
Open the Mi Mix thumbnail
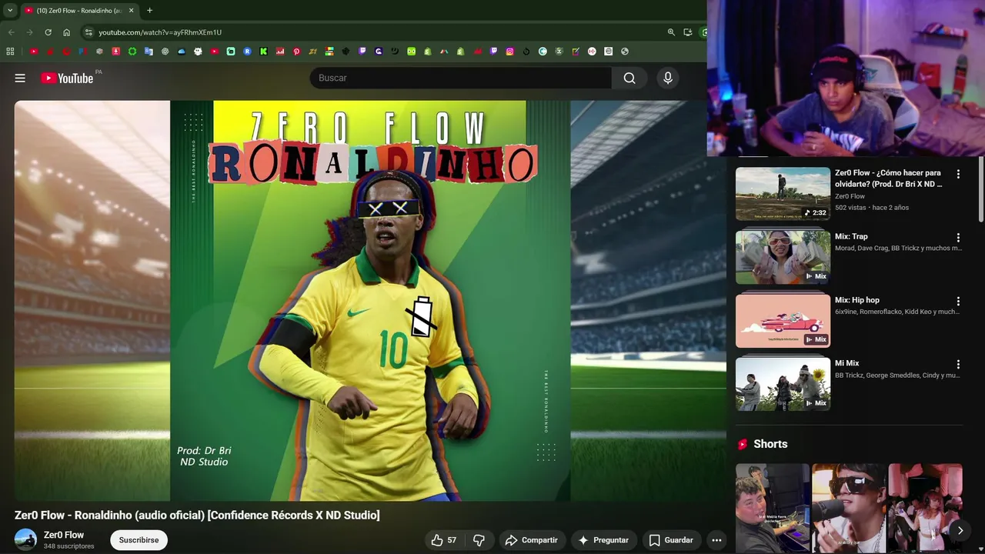pyautogui.click(x=783, y=384)
